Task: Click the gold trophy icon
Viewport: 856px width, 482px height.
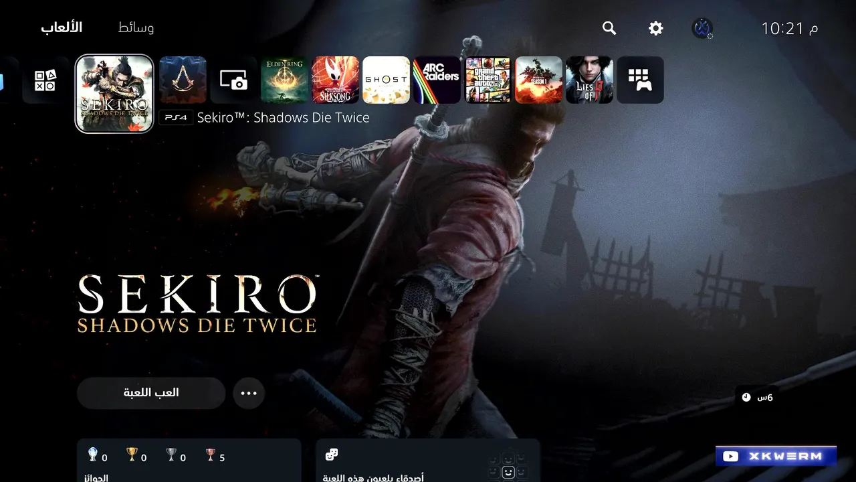Action: click(x=132, y=455)
